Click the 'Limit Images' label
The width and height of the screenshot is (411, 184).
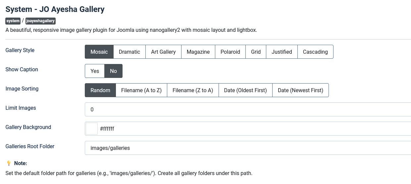(21, 108)
